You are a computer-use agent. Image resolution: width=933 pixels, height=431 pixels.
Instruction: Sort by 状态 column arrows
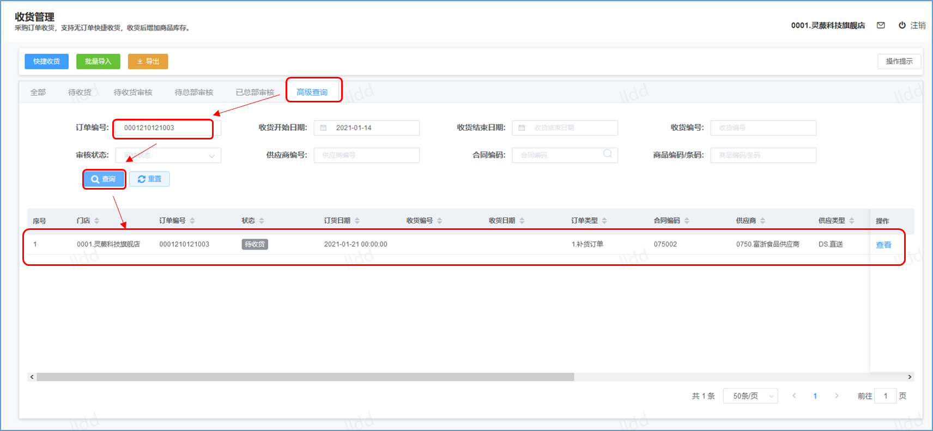[262, 221]
